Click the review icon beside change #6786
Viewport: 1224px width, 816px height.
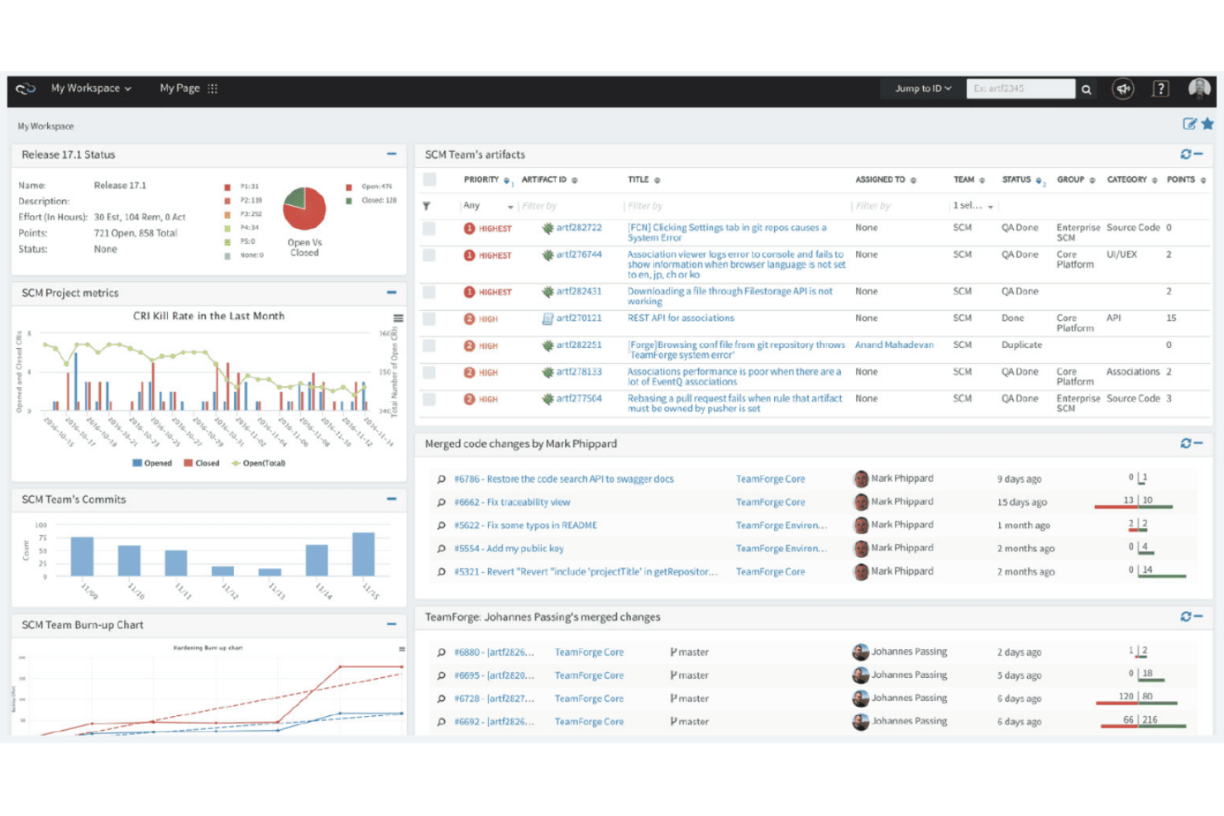[441, 480]
